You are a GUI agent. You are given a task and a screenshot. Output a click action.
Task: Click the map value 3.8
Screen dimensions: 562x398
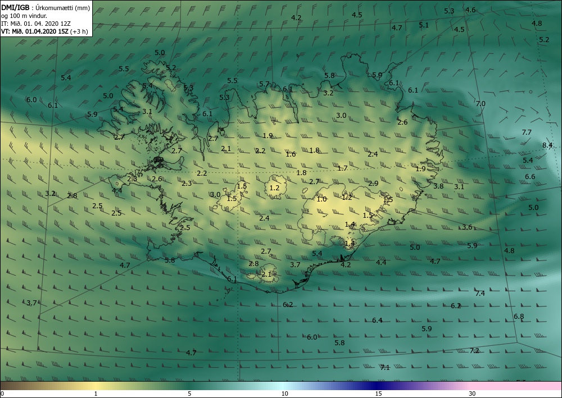pos(438,186)
